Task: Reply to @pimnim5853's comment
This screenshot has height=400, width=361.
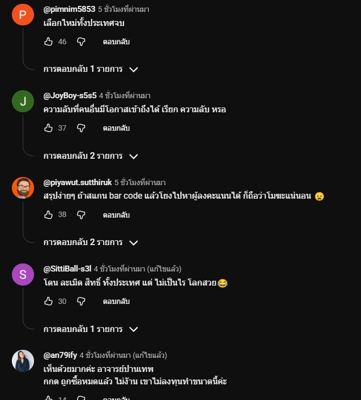Action: [116, 42]
